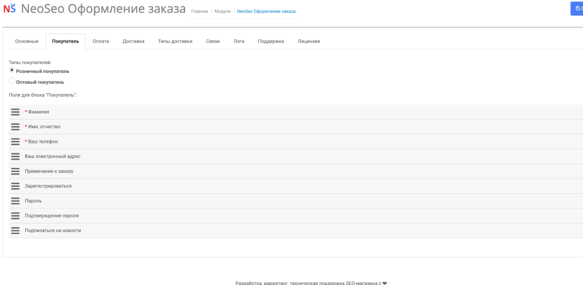Click the Фамилия field label
Image resolution: width=583 pixels, height=285 pixels.
click(38, 112)
